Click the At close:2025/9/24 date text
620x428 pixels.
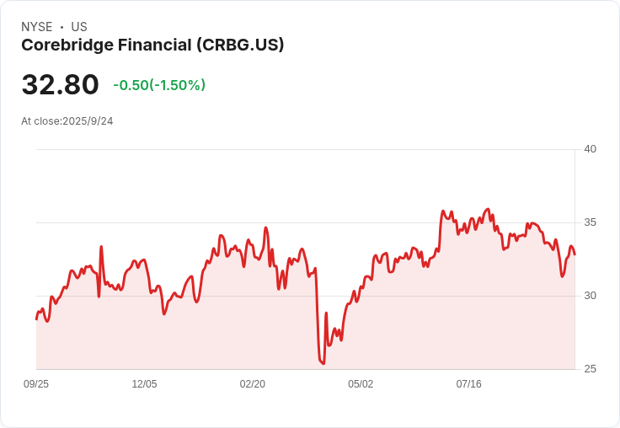[x=67, y=121]
